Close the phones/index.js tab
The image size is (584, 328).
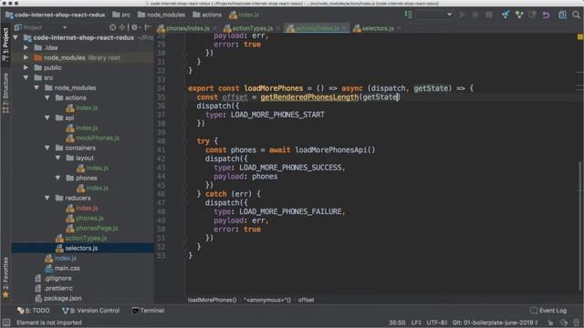point(214,28)
